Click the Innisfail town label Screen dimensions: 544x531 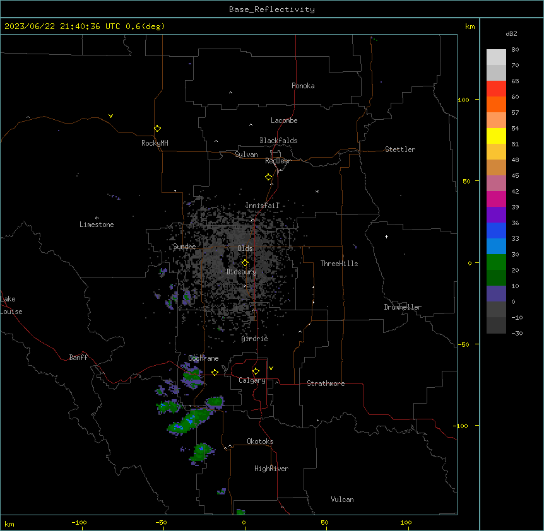[262, 206]
